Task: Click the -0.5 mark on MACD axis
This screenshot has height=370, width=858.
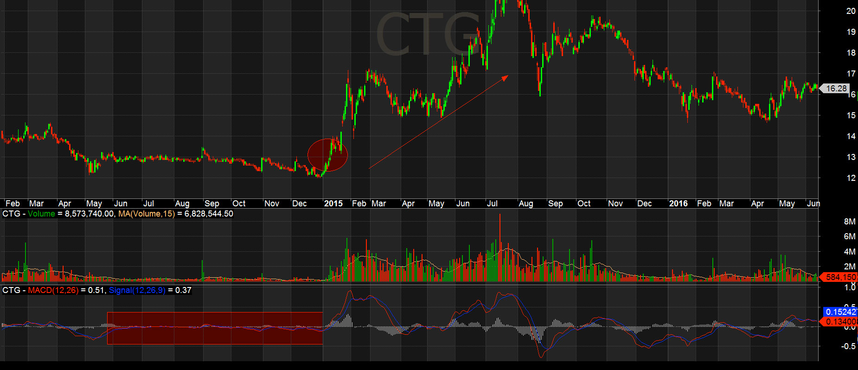Action: pyautogui.click(x=848, y=346)
